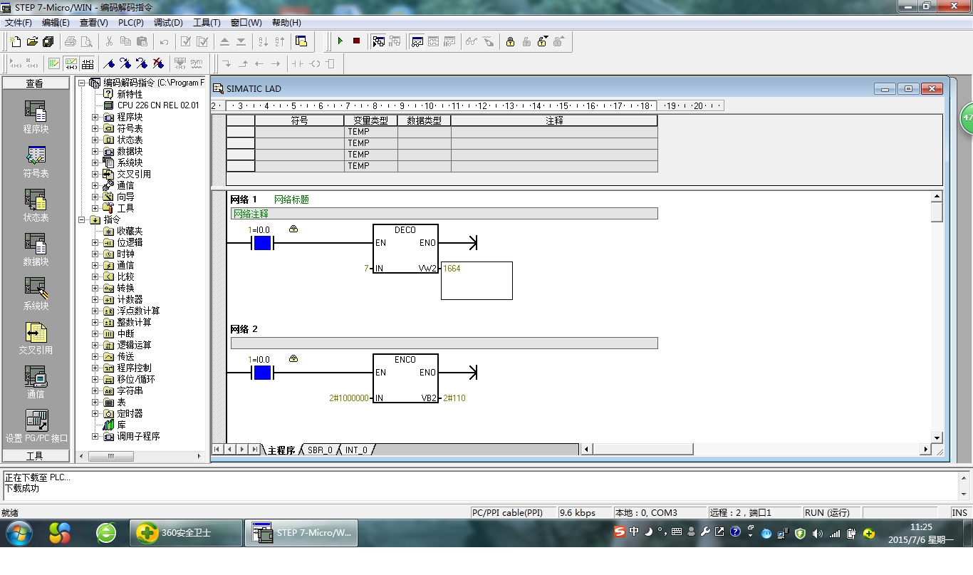Collapse the 指令 tree root

pos(82,219)
